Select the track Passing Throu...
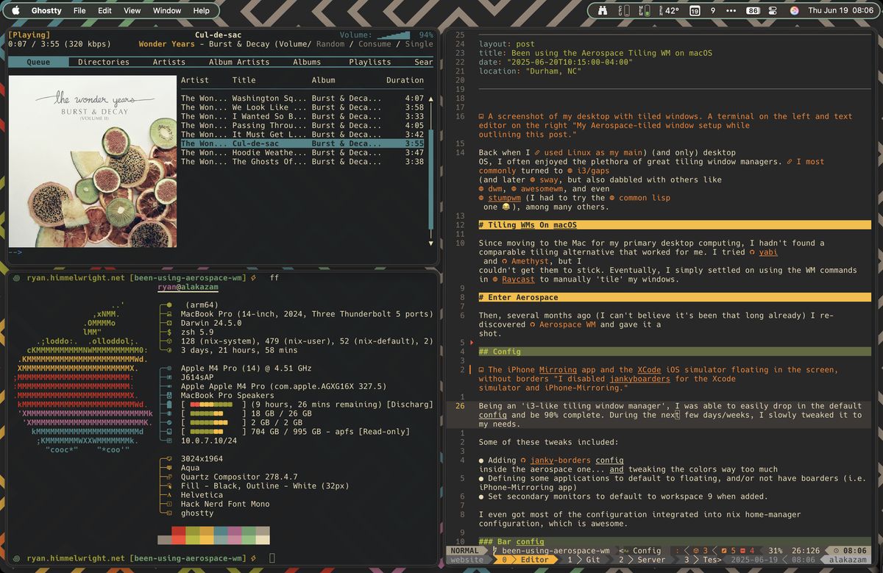Image resolution: width=883 pixels, height=573 pixels. pos(302,125)
